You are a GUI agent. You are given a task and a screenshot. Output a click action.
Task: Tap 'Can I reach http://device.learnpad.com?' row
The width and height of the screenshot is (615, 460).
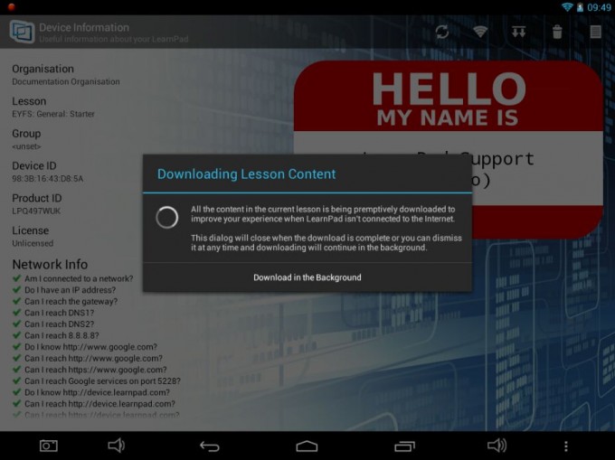tap(94, 404)
